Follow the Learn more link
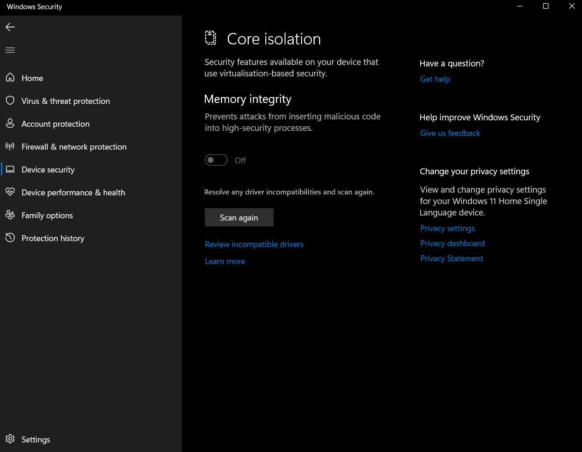This screenshot has height=452, width=582. pos(225,261)
